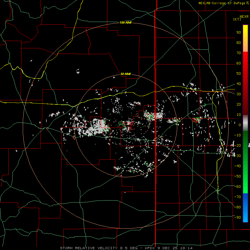Click the -80 value on the scale
This screenshot has height=250, width=250.
tap(237, 207)
